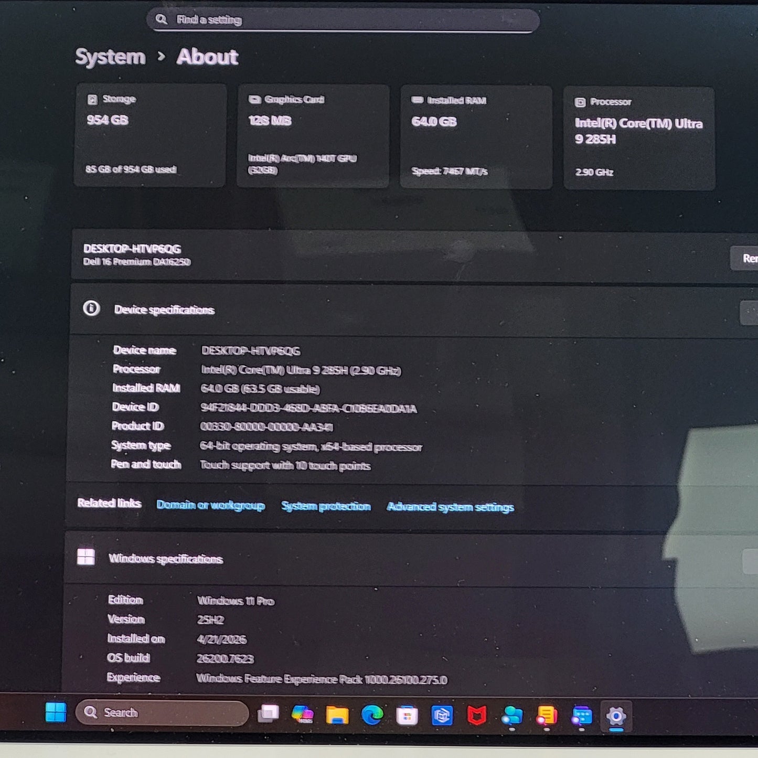Select the Device ID value text
This screenshot has width=758, height=758.
pos(308,409)
